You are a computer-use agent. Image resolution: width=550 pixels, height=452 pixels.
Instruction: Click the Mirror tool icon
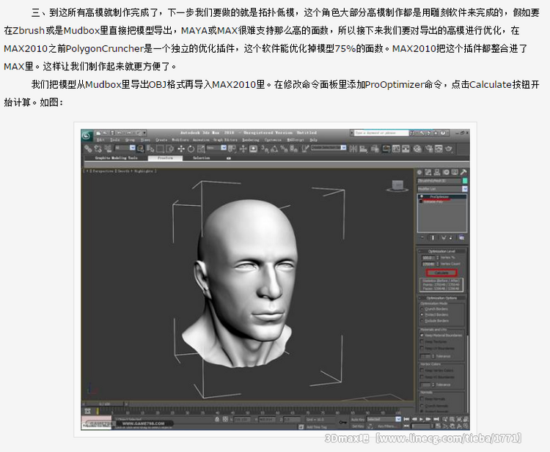coord(353,149)
